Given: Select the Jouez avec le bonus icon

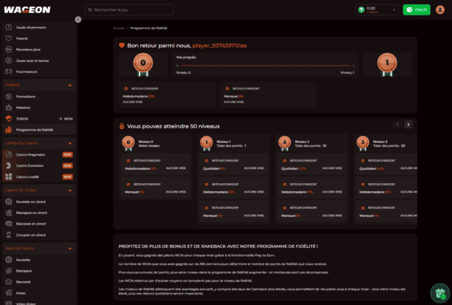Looking at the screenshot, I should pyautogui.click(x=9, y=60).
